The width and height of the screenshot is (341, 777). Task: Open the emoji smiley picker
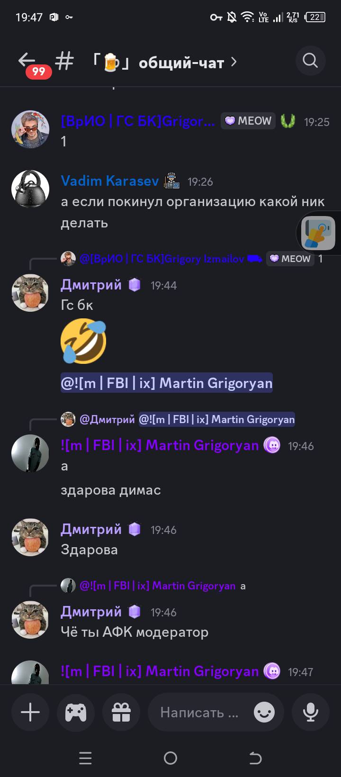tap(264, 712)
